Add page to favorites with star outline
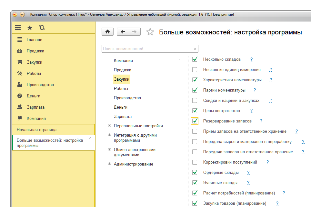Screen dimensions: 311x207 click(150, 32)
